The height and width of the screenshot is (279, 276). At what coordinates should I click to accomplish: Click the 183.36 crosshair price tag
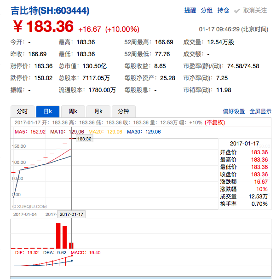[85, 139]
